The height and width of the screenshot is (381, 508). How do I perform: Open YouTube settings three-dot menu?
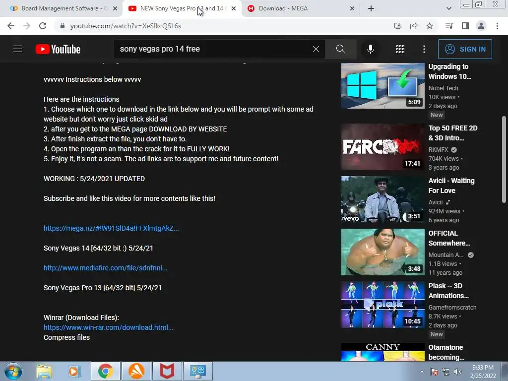click(424, 49)
